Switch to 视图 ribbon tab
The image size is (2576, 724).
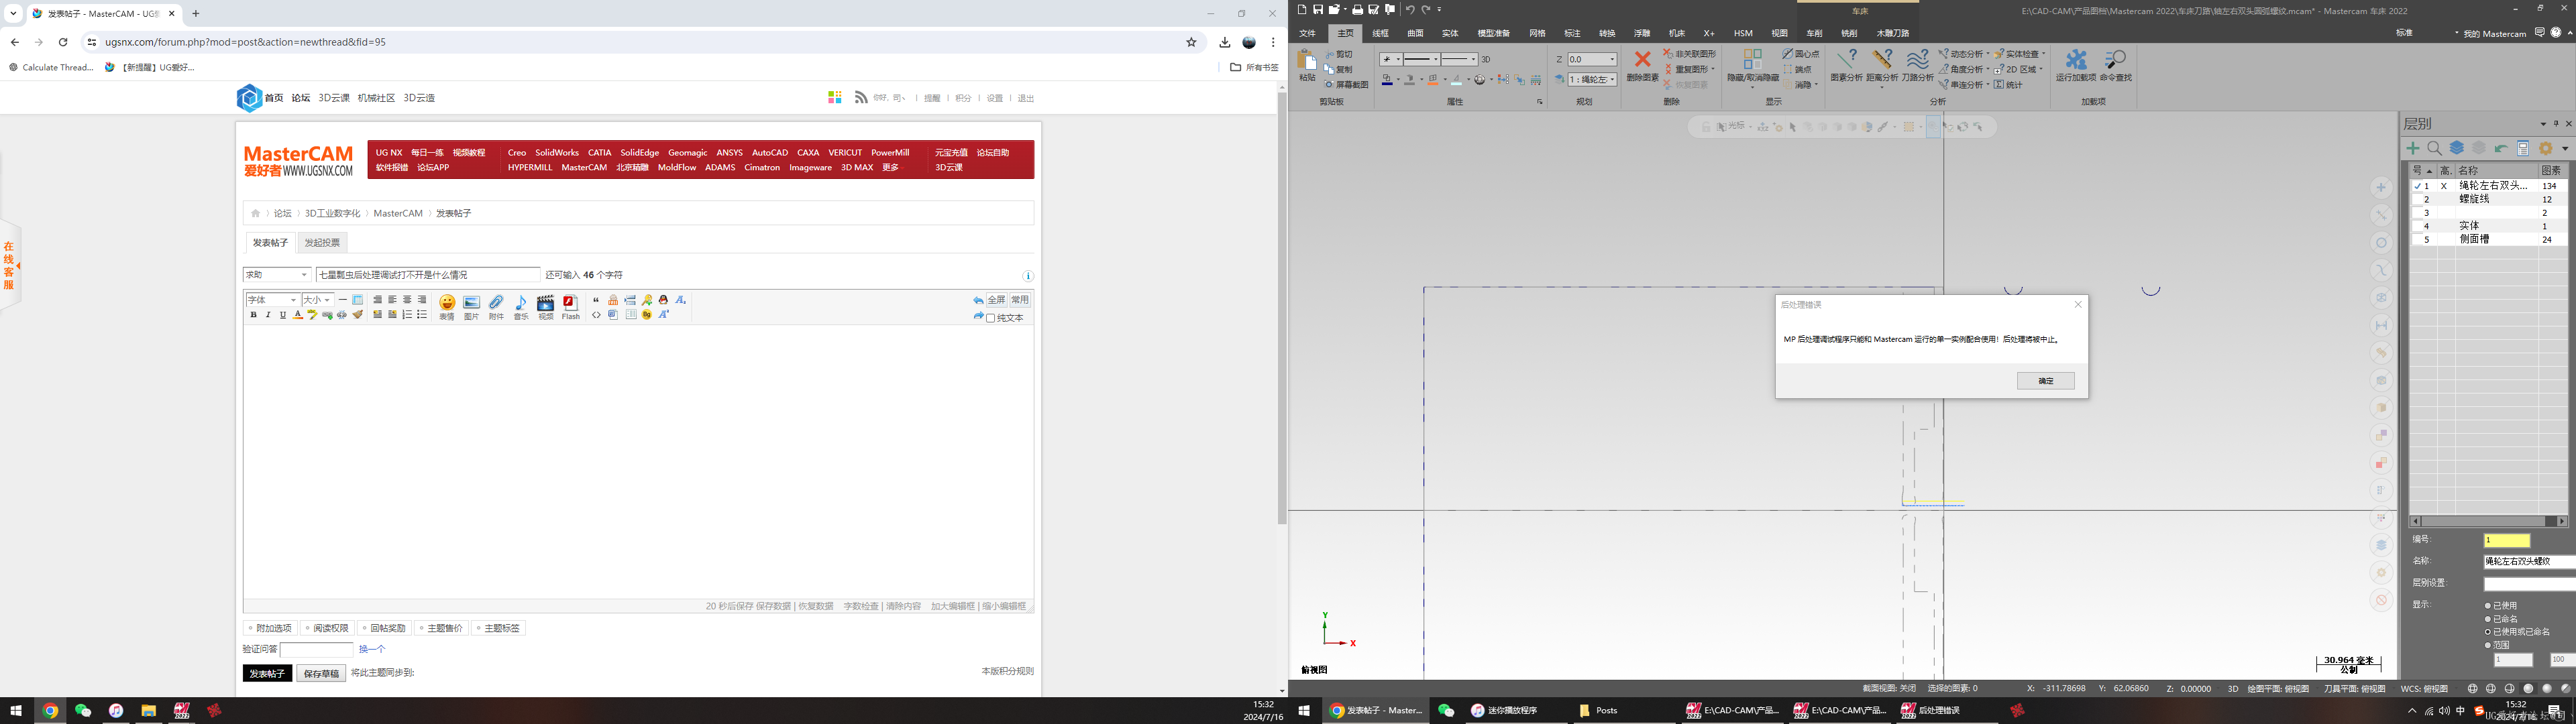(1779, 33)
